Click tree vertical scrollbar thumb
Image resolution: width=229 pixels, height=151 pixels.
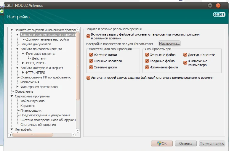click(x=78, y=66)
